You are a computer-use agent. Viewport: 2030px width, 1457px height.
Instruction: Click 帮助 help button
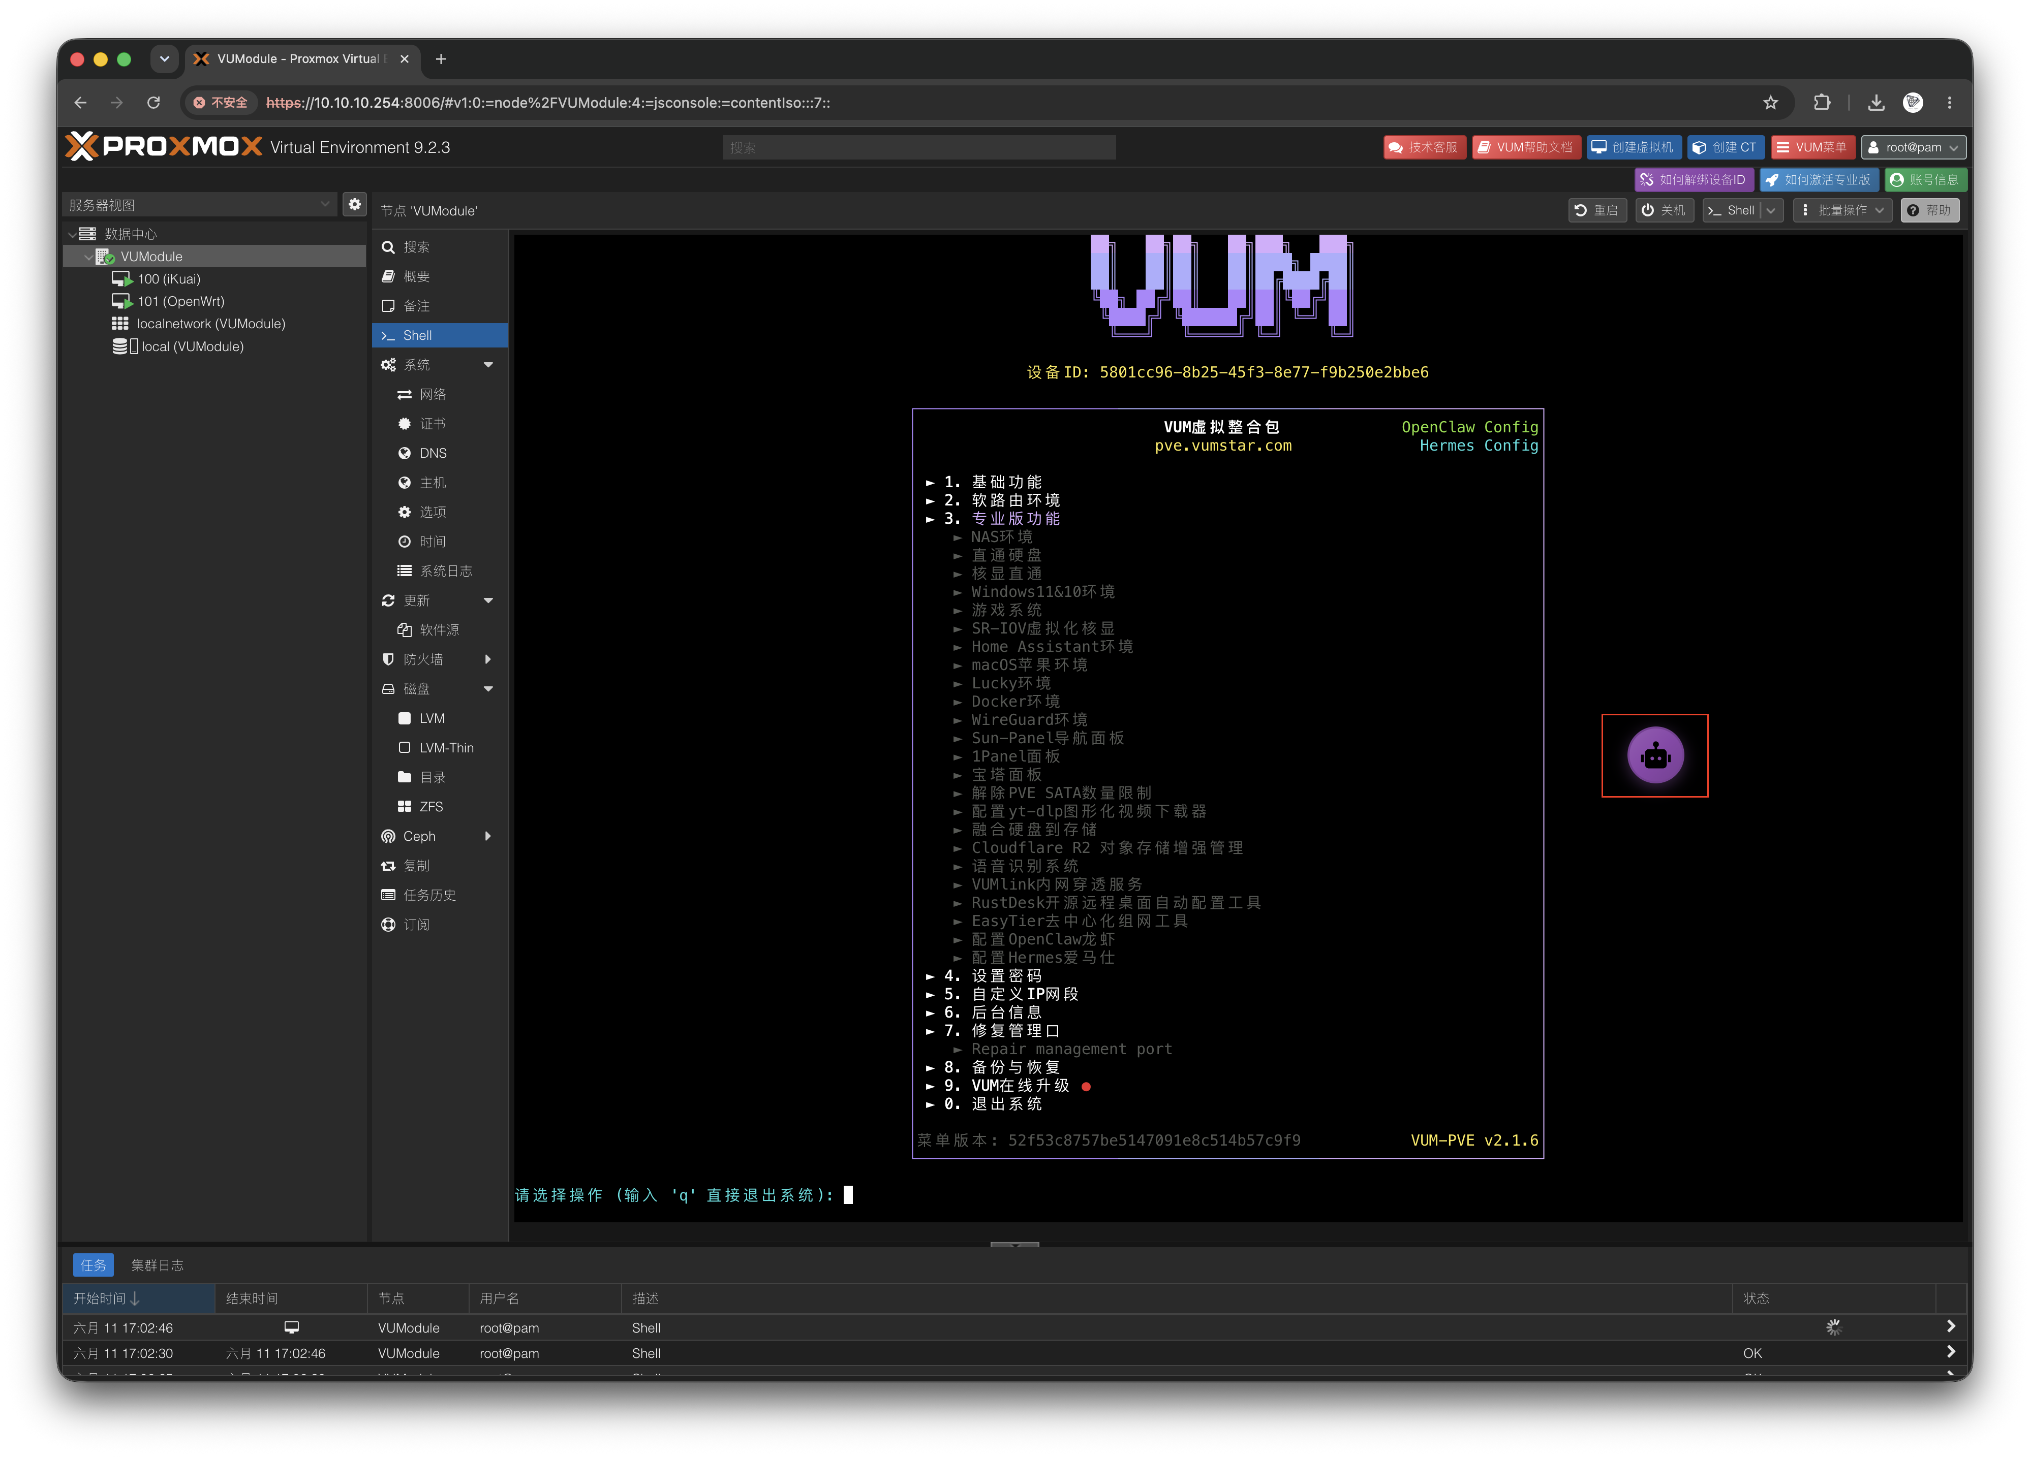tap(1930, 210)
